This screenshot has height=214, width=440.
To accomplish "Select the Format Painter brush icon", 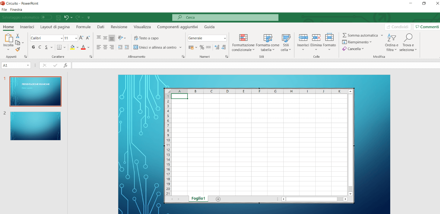I will click(18, 49).
